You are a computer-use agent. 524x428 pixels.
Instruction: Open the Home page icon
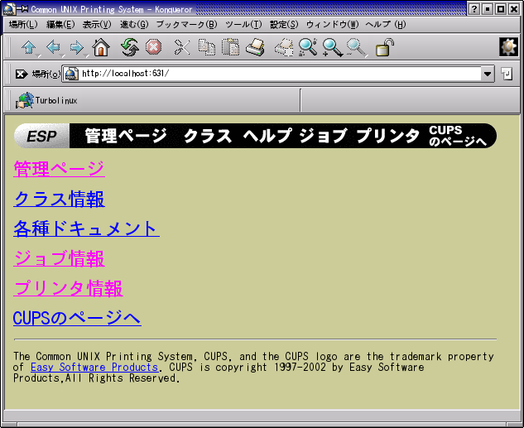tap(101, 47)
